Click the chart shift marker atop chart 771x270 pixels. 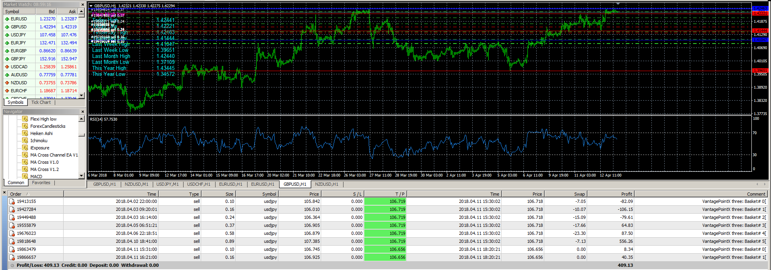618,4
